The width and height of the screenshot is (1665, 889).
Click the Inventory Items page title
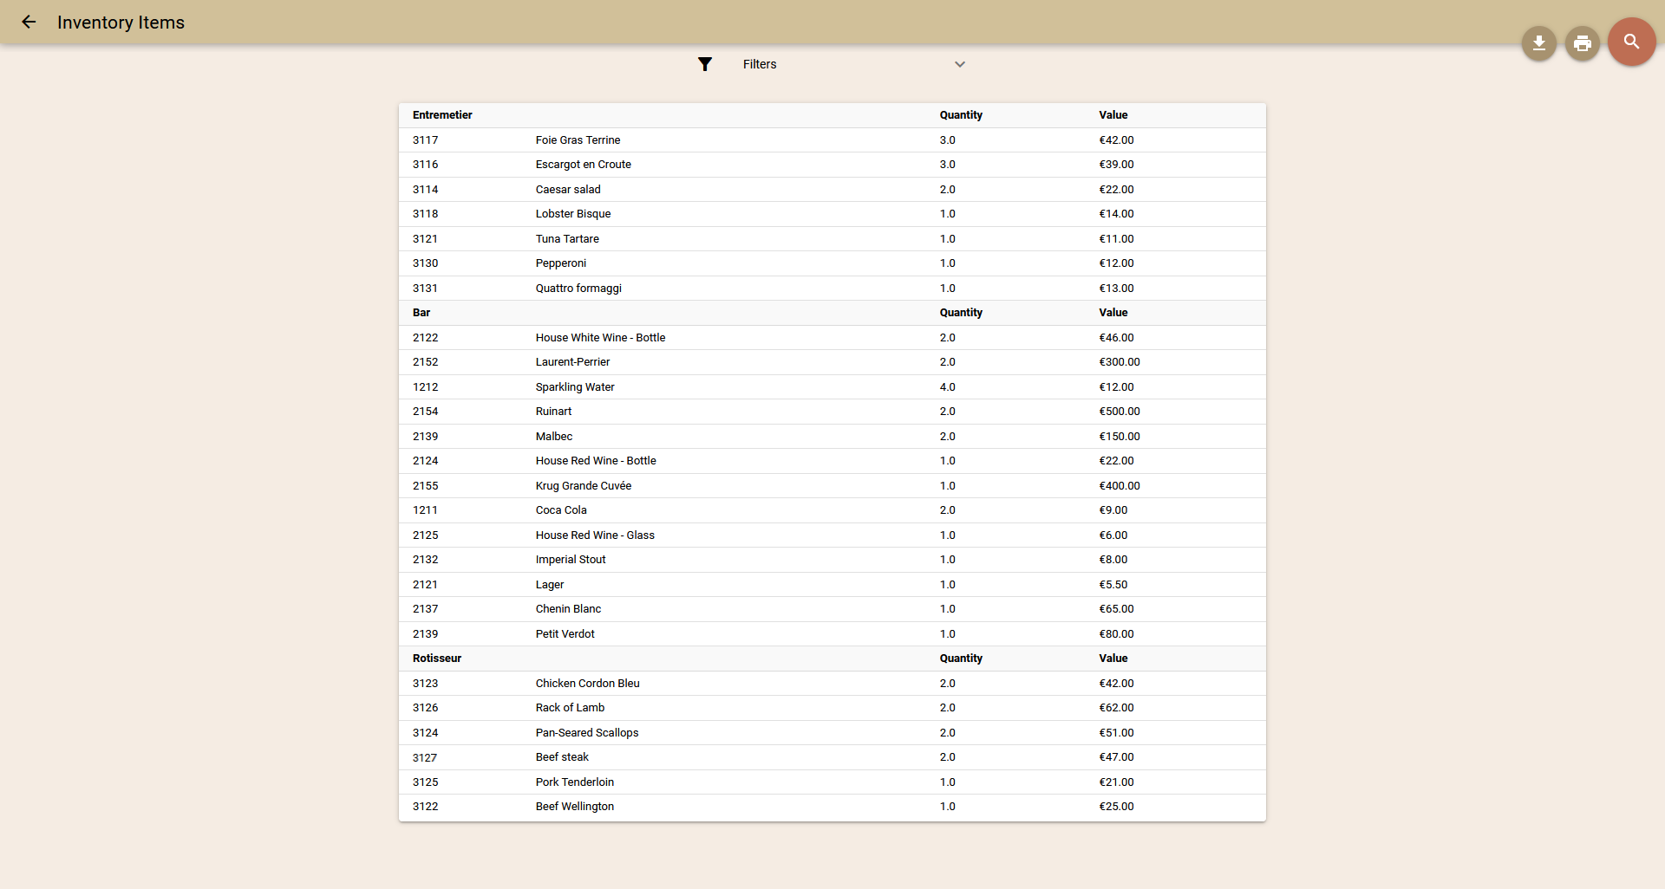(x=121, y=23)
